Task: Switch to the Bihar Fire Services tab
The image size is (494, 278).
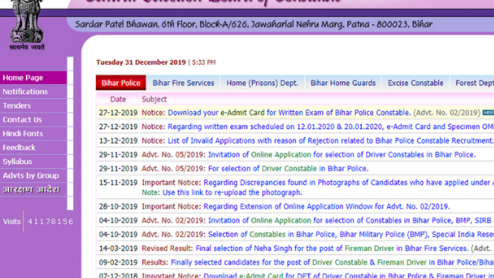Action: [183, 83]
